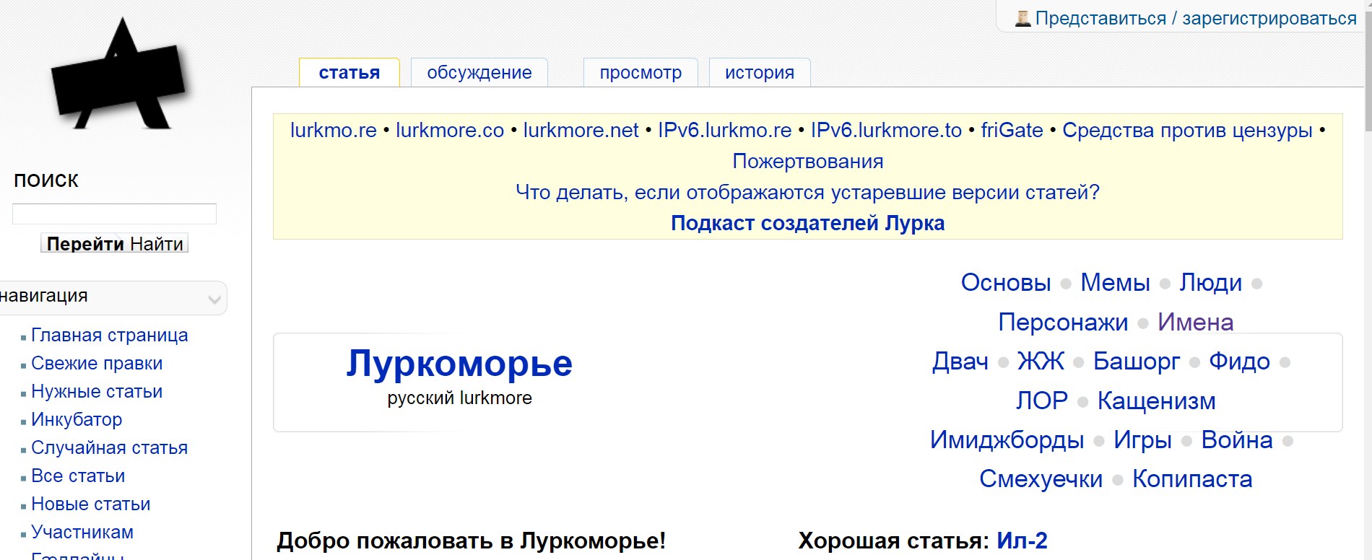The image size is (1372, 560).
Task: Switch to the обсуждение tab
Action: 479,73
